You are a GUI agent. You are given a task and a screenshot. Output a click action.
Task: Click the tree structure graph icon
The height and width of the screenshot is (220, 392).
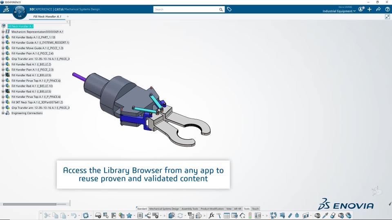tap(148, 215)
